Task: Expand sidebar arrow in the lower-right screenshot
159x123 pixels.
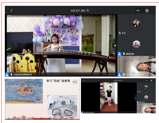Action: tap(135, 98)
